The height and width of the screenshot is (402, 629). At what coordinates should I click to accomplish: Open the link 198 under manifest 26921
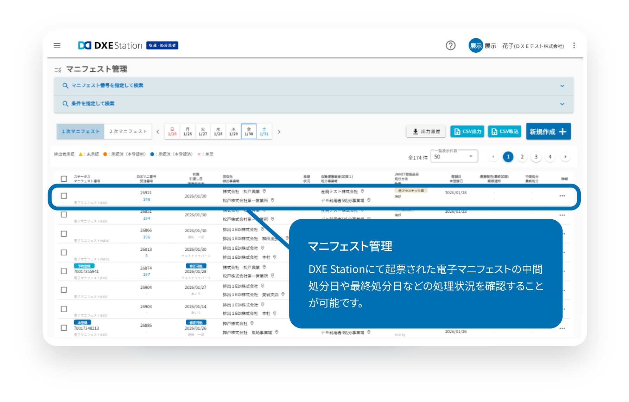pos(147,199)
